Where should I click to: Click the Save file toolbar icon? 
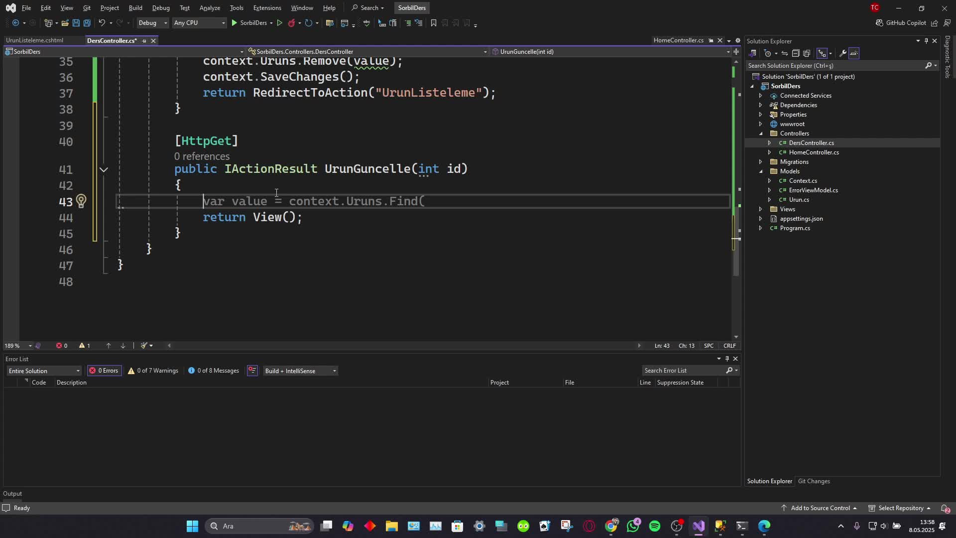(76, 23)
